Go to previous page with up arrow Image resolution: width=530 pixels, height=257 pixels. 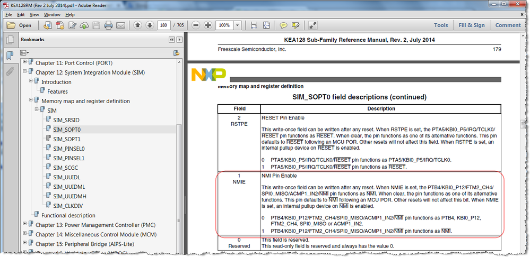point(137,25)
